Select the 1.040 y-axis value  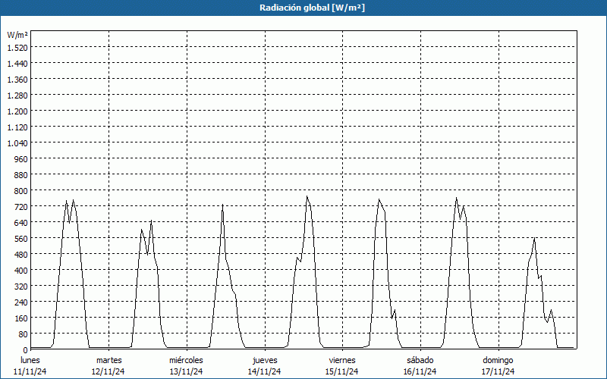[17, 143]
